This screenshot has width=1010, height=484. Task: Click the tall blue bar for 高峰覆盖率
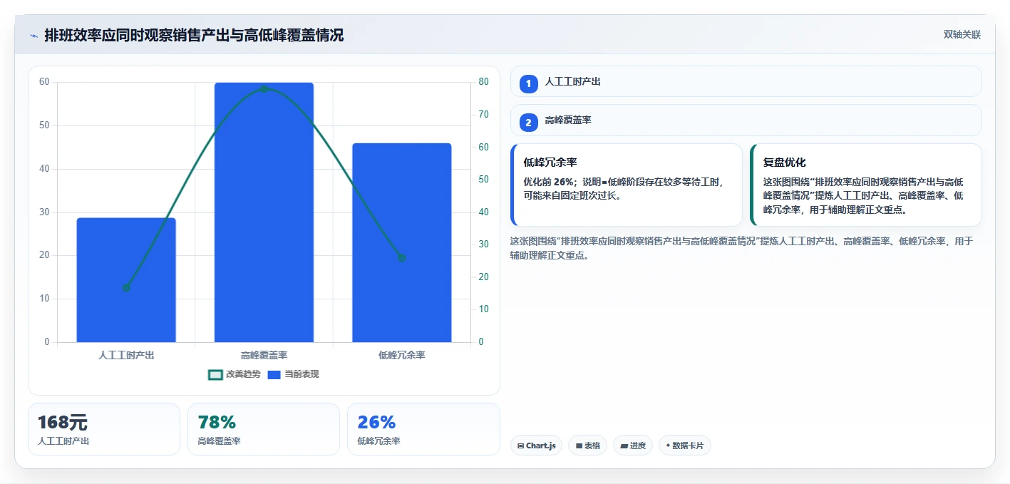coord(264,212)
